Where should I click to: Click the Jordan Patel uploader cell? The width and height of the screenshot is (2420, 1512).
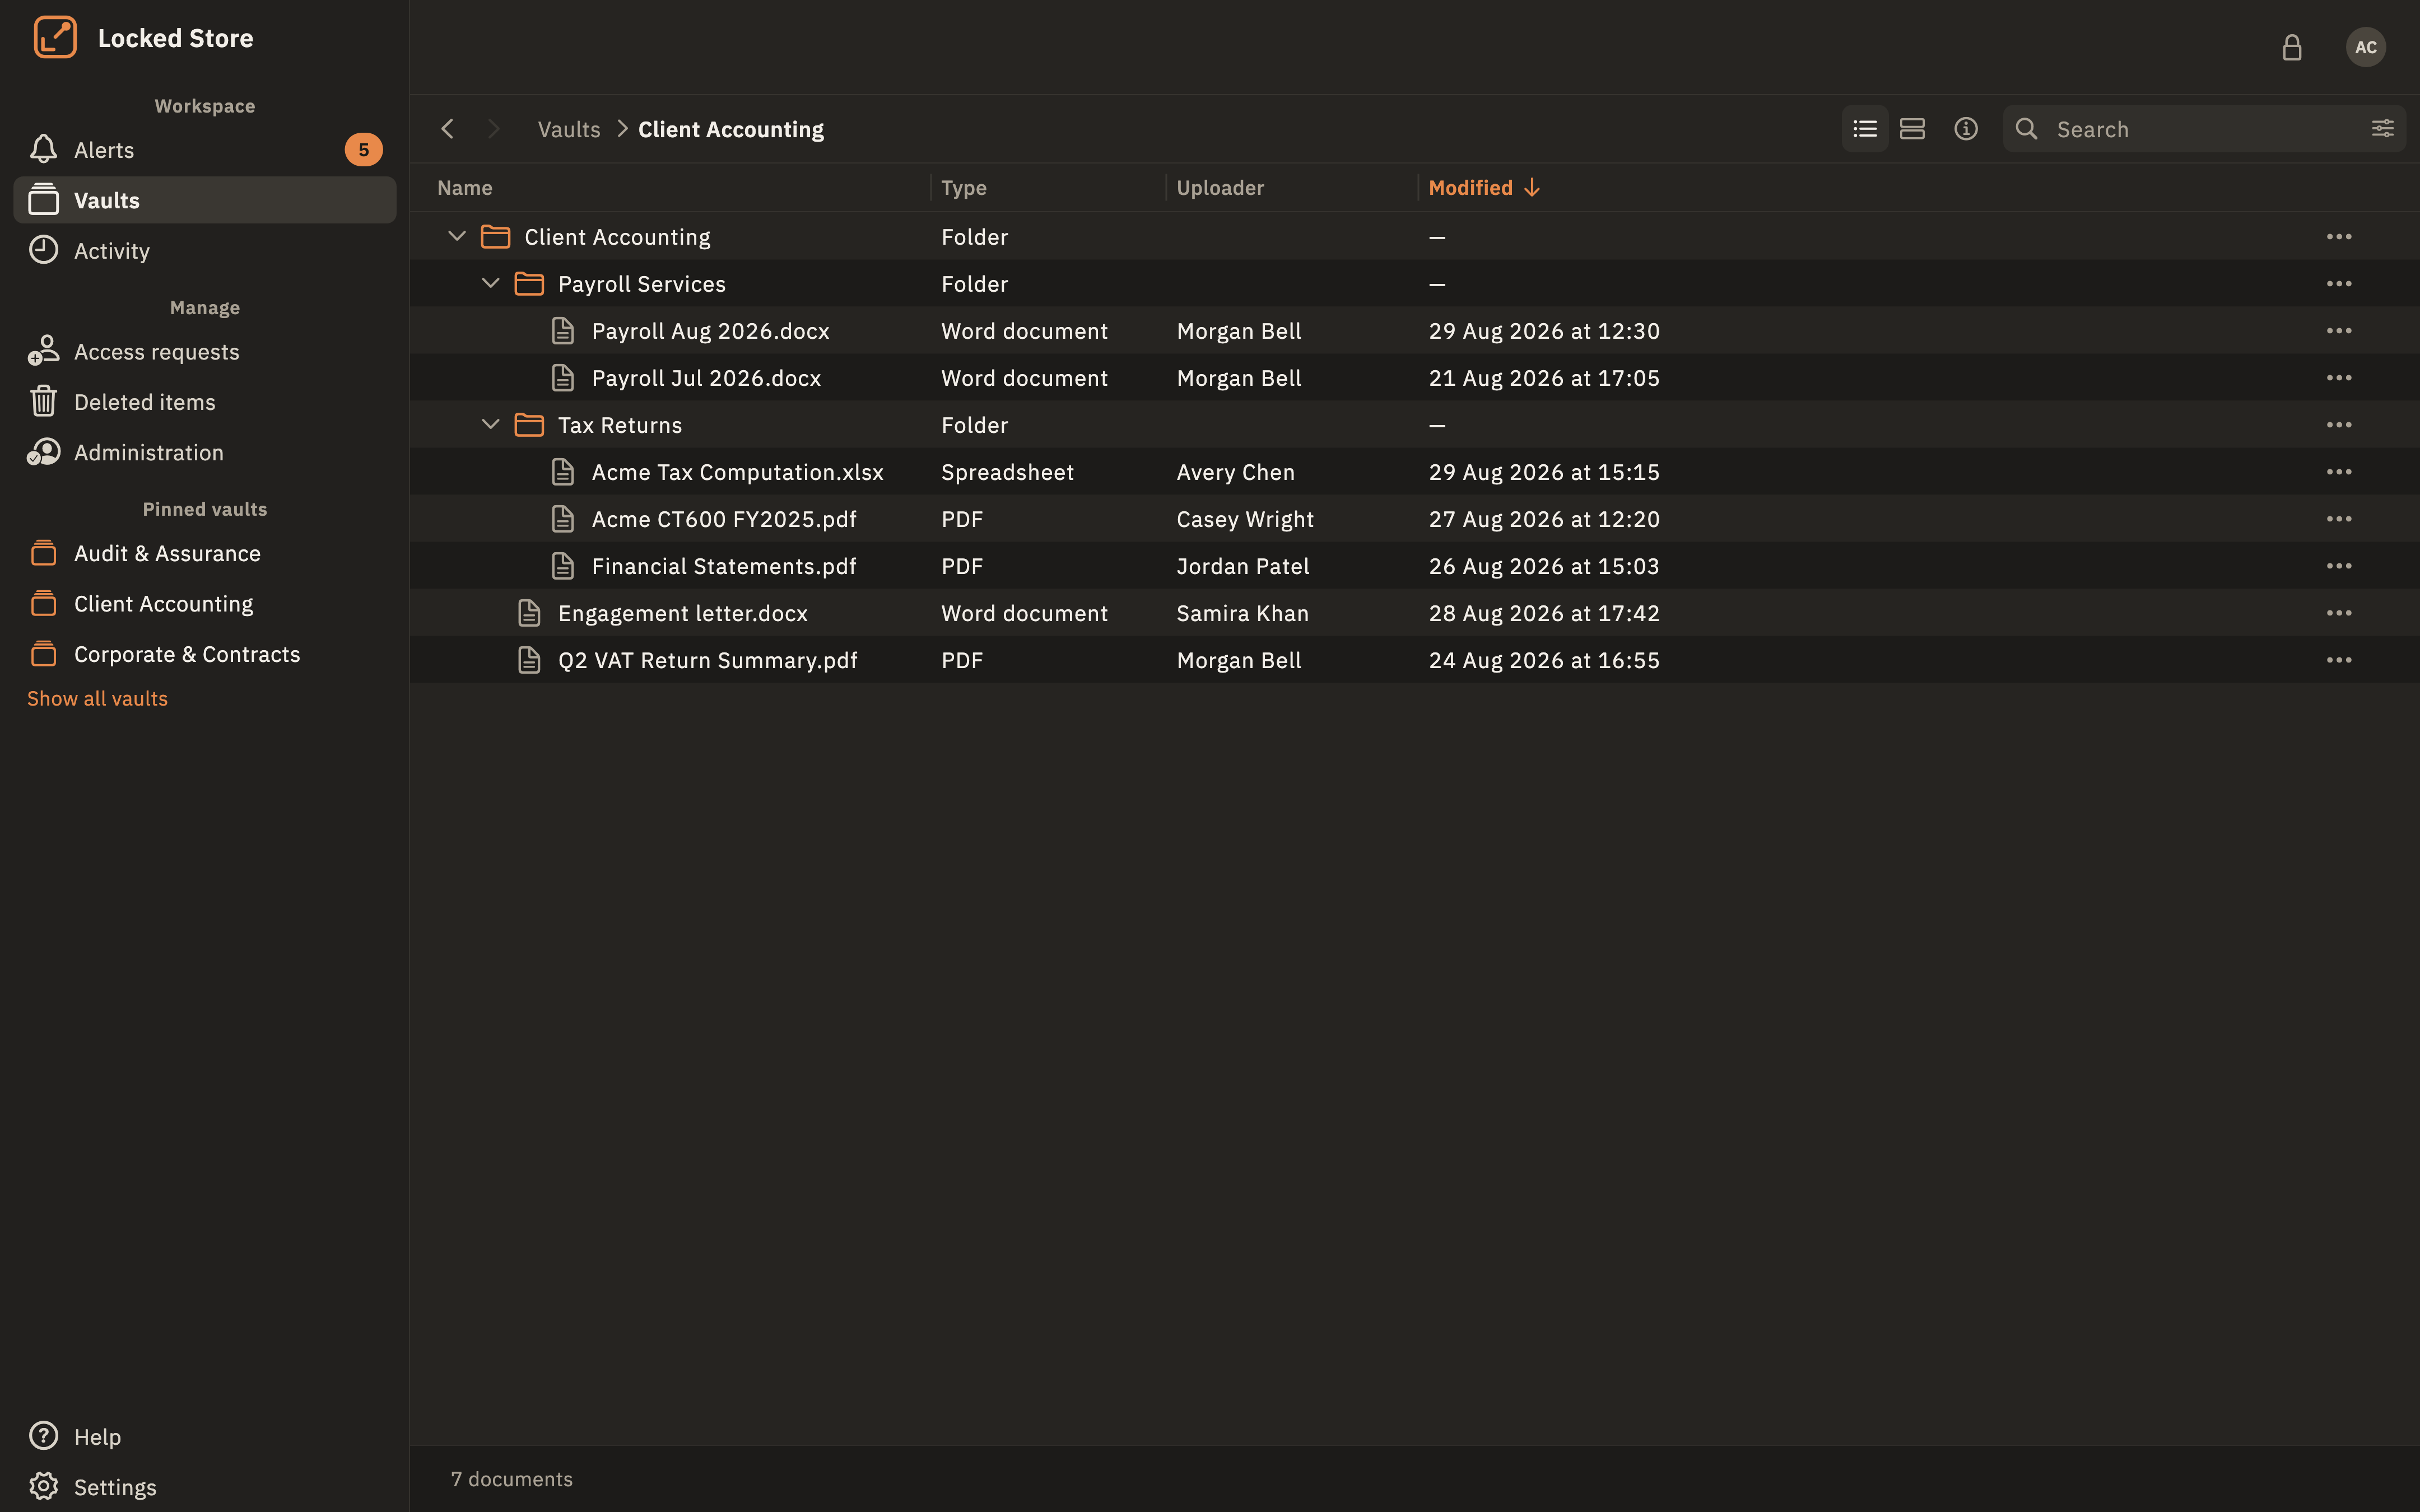[x=1243, y=566]
